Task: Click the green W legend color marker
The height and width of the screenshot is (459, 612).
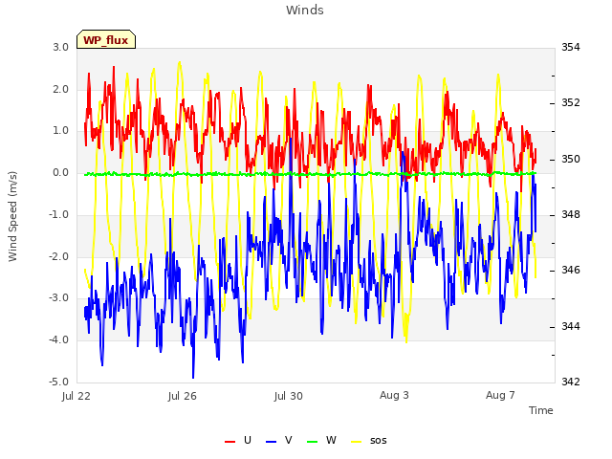Action: [313, 442]
